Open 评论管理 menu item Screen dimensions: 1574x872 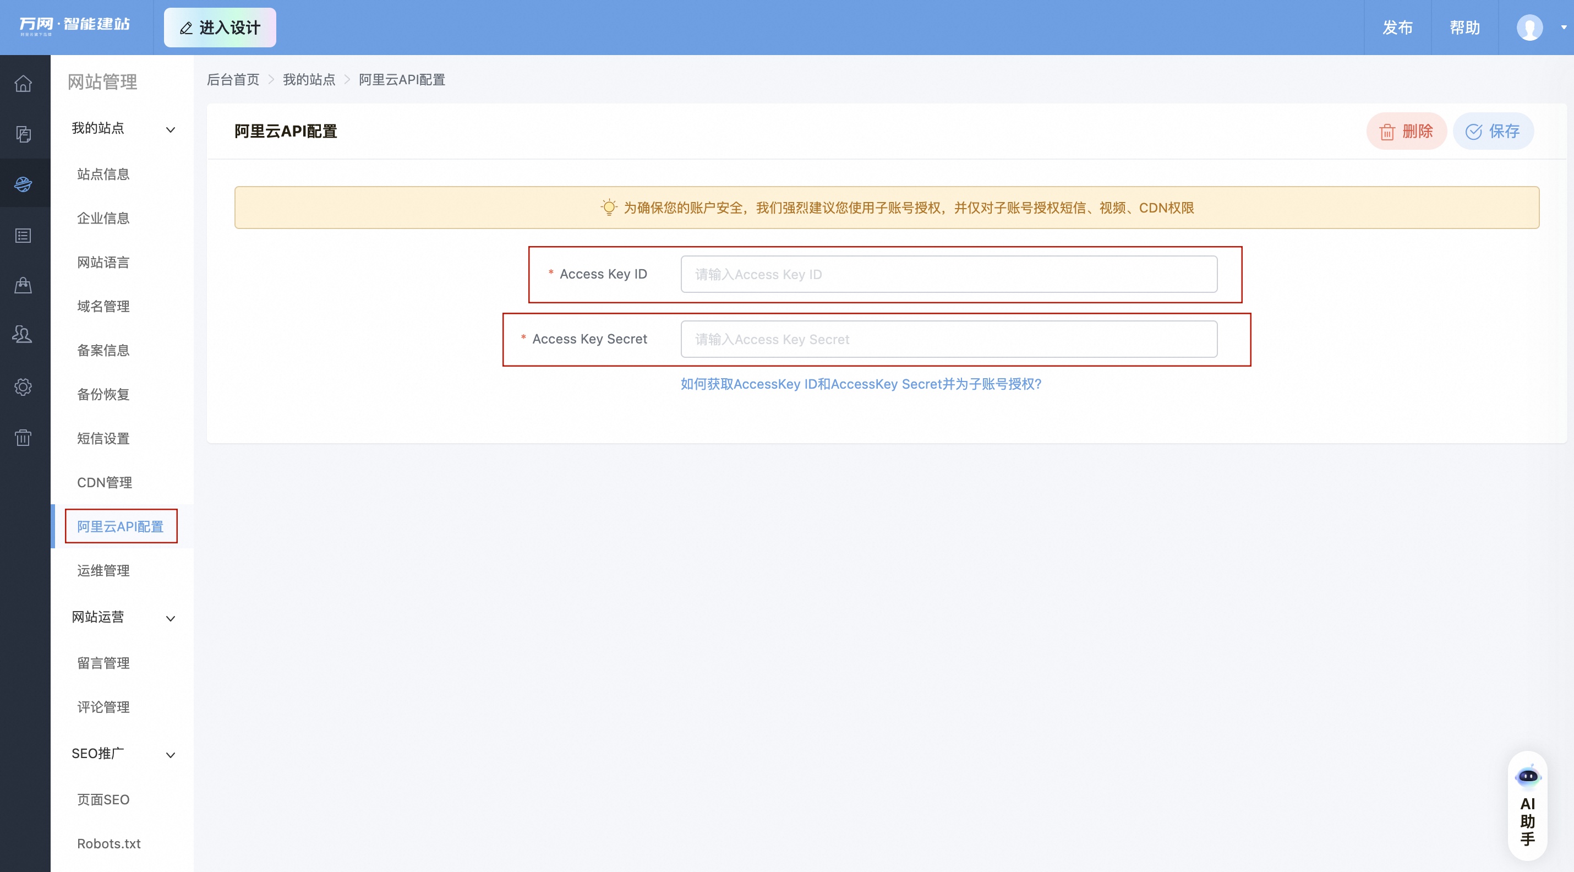click(x=103, y=707)
